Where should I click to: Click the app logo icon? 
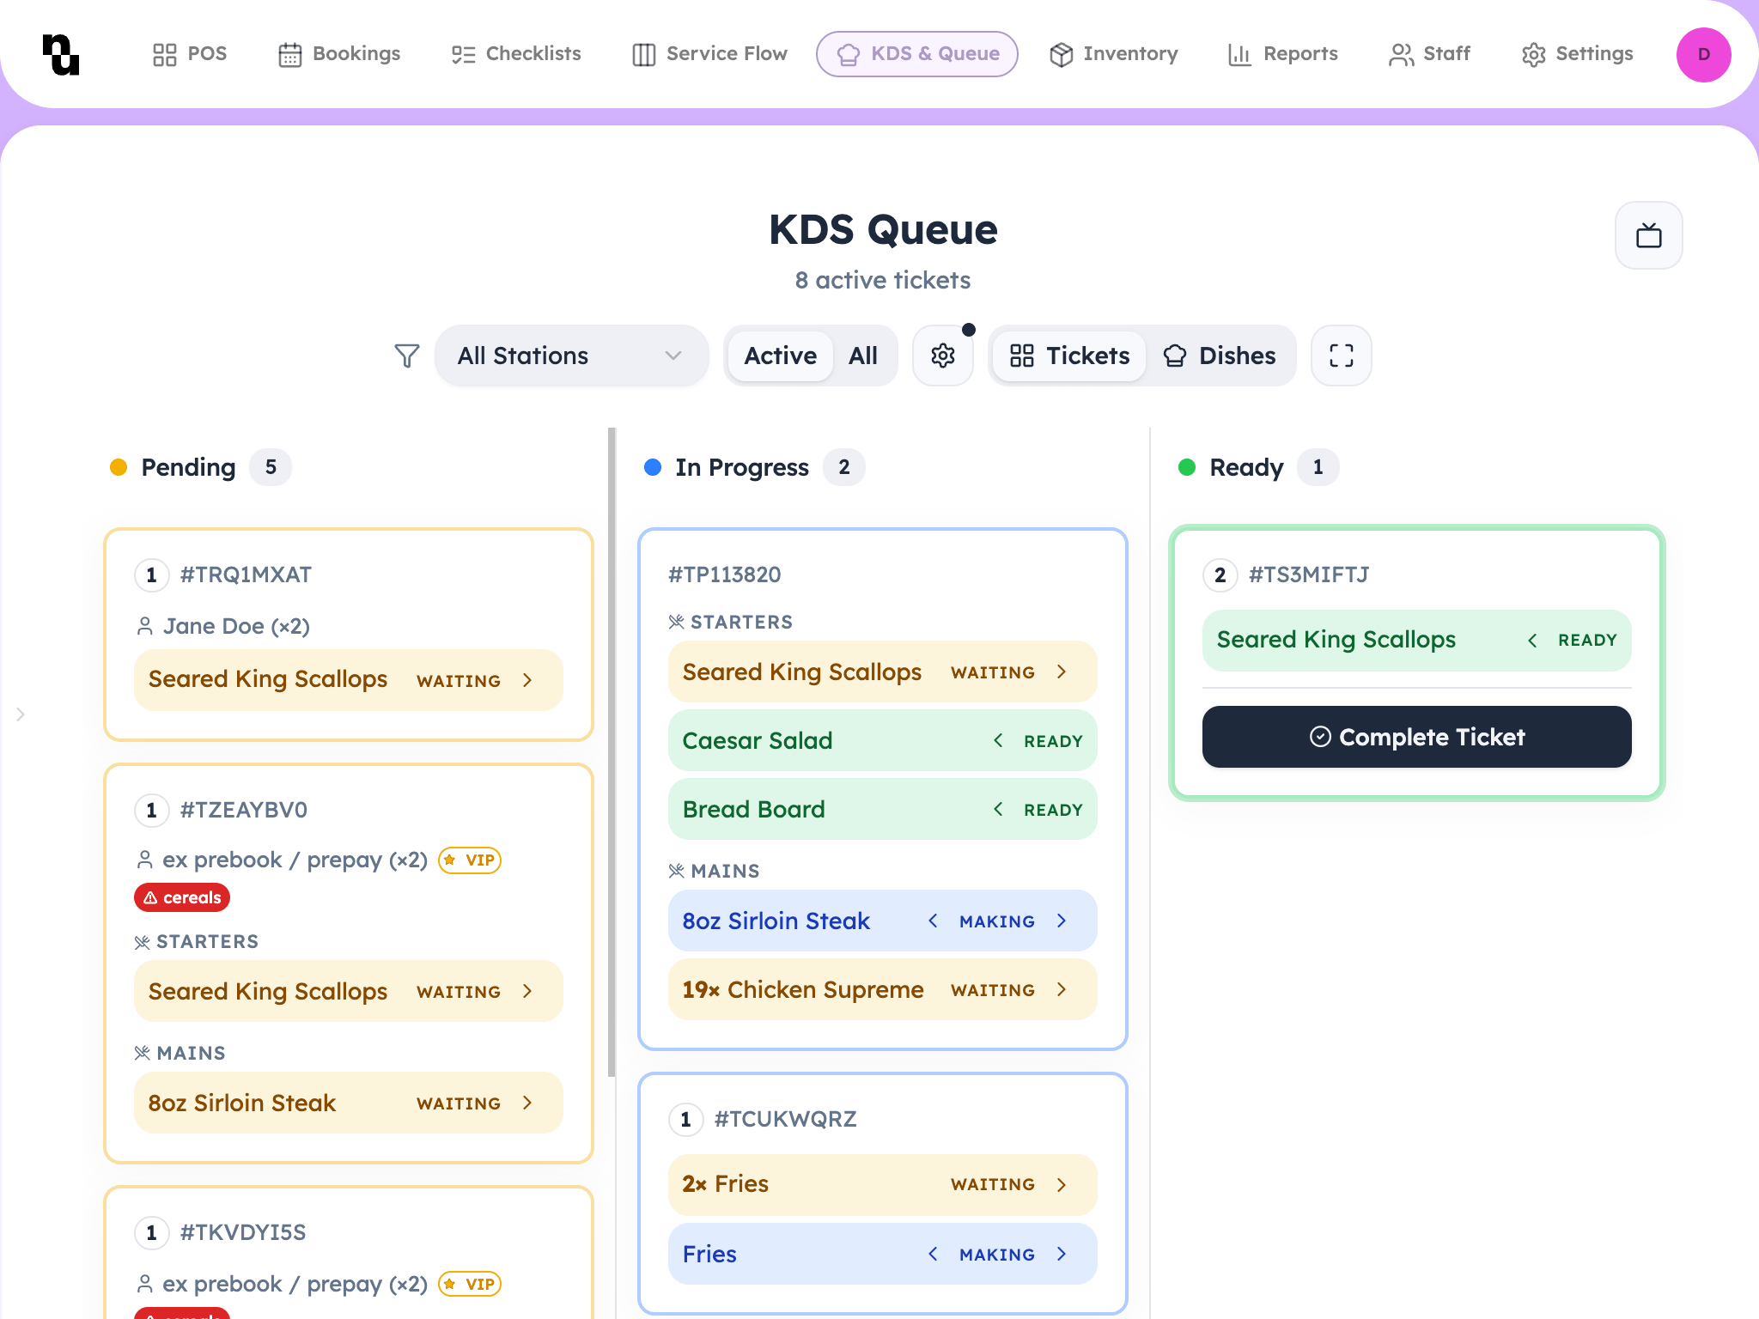click(61, 54)
